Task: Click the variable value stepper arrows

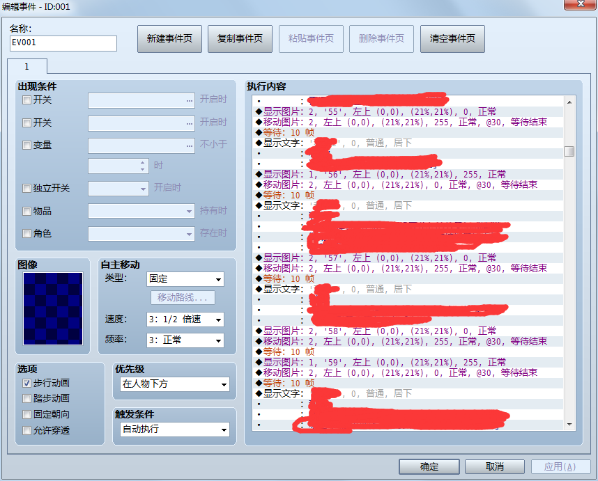Action: [142, 166]
